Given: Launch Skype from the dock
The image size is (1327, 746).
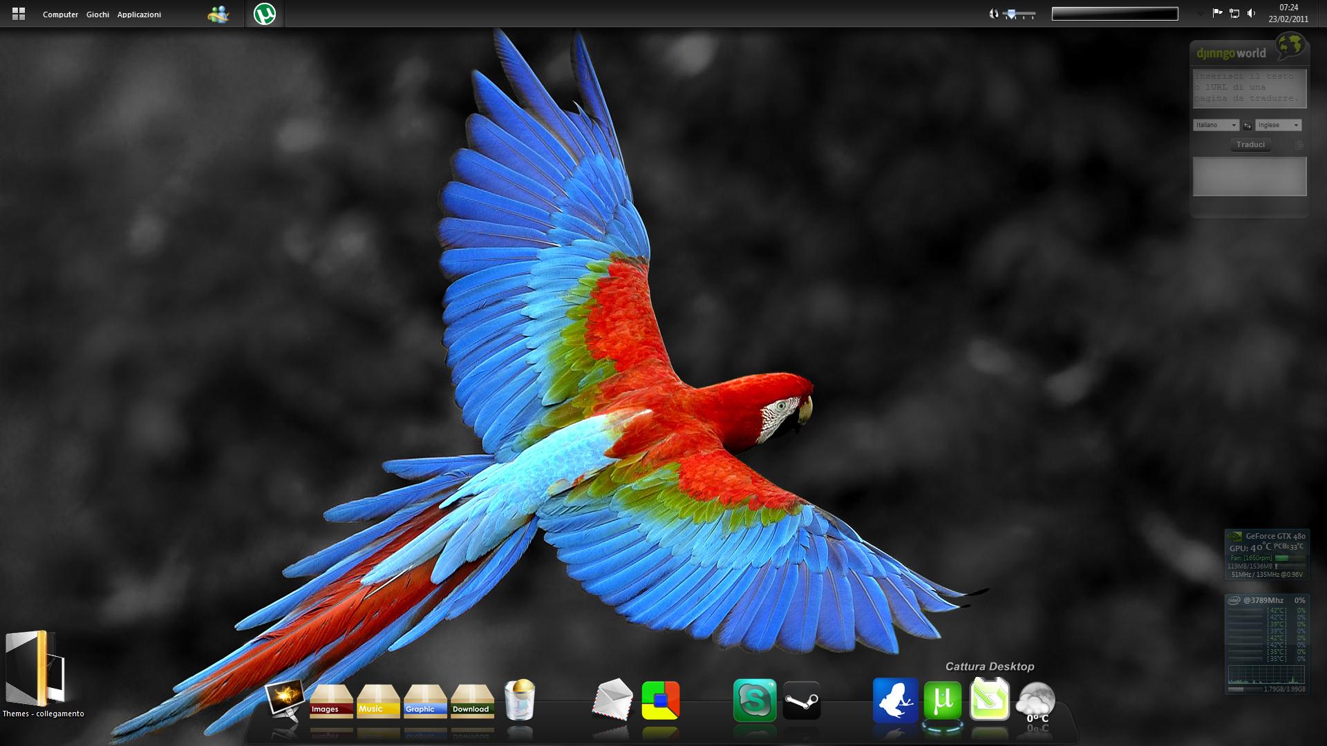Looking at the screenshot, I should (x=755, y=700).
